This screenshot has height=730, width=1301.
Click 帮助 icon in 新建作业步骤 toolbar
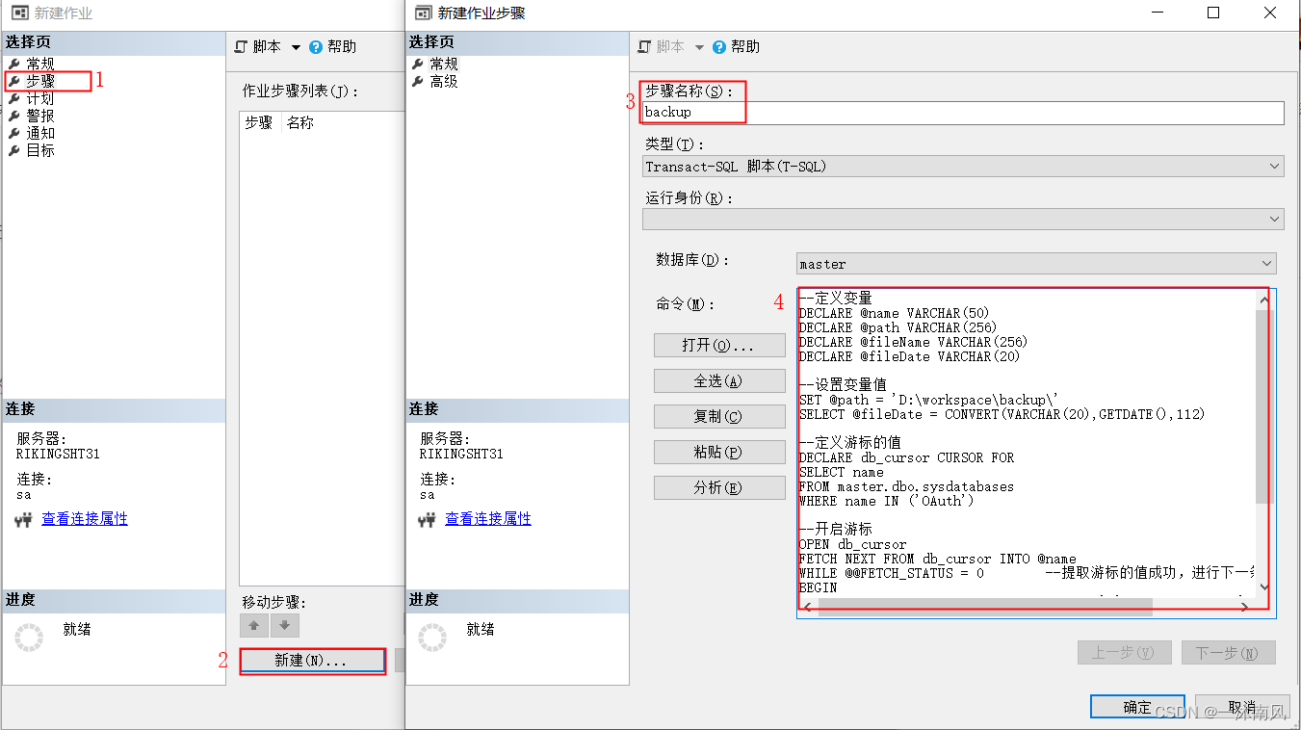point(719,46)
